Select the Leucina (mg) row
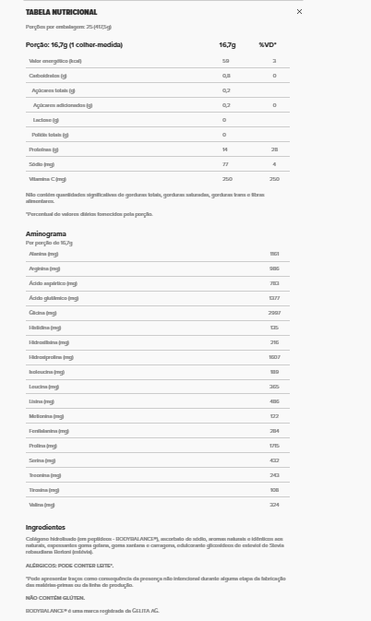Image resolution: width=371 pixels, height=621 pixels. pos(158,387)
